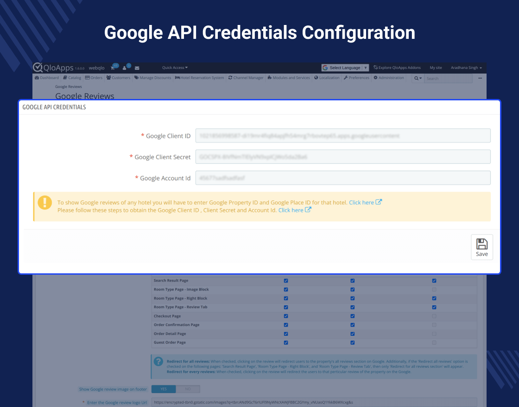The image size is (519, 407).
Task: Toggle second checkbox in Order Confirmation Page row
Action: pyautogui.click(x=353, y=325)
